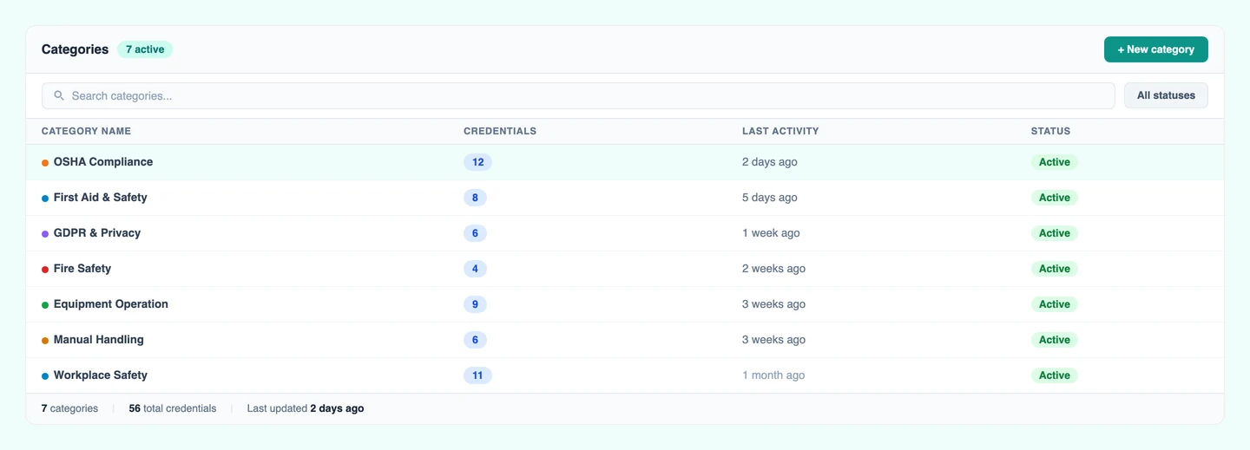
Task: Click the 7 active badge
Action: point(145,49)
